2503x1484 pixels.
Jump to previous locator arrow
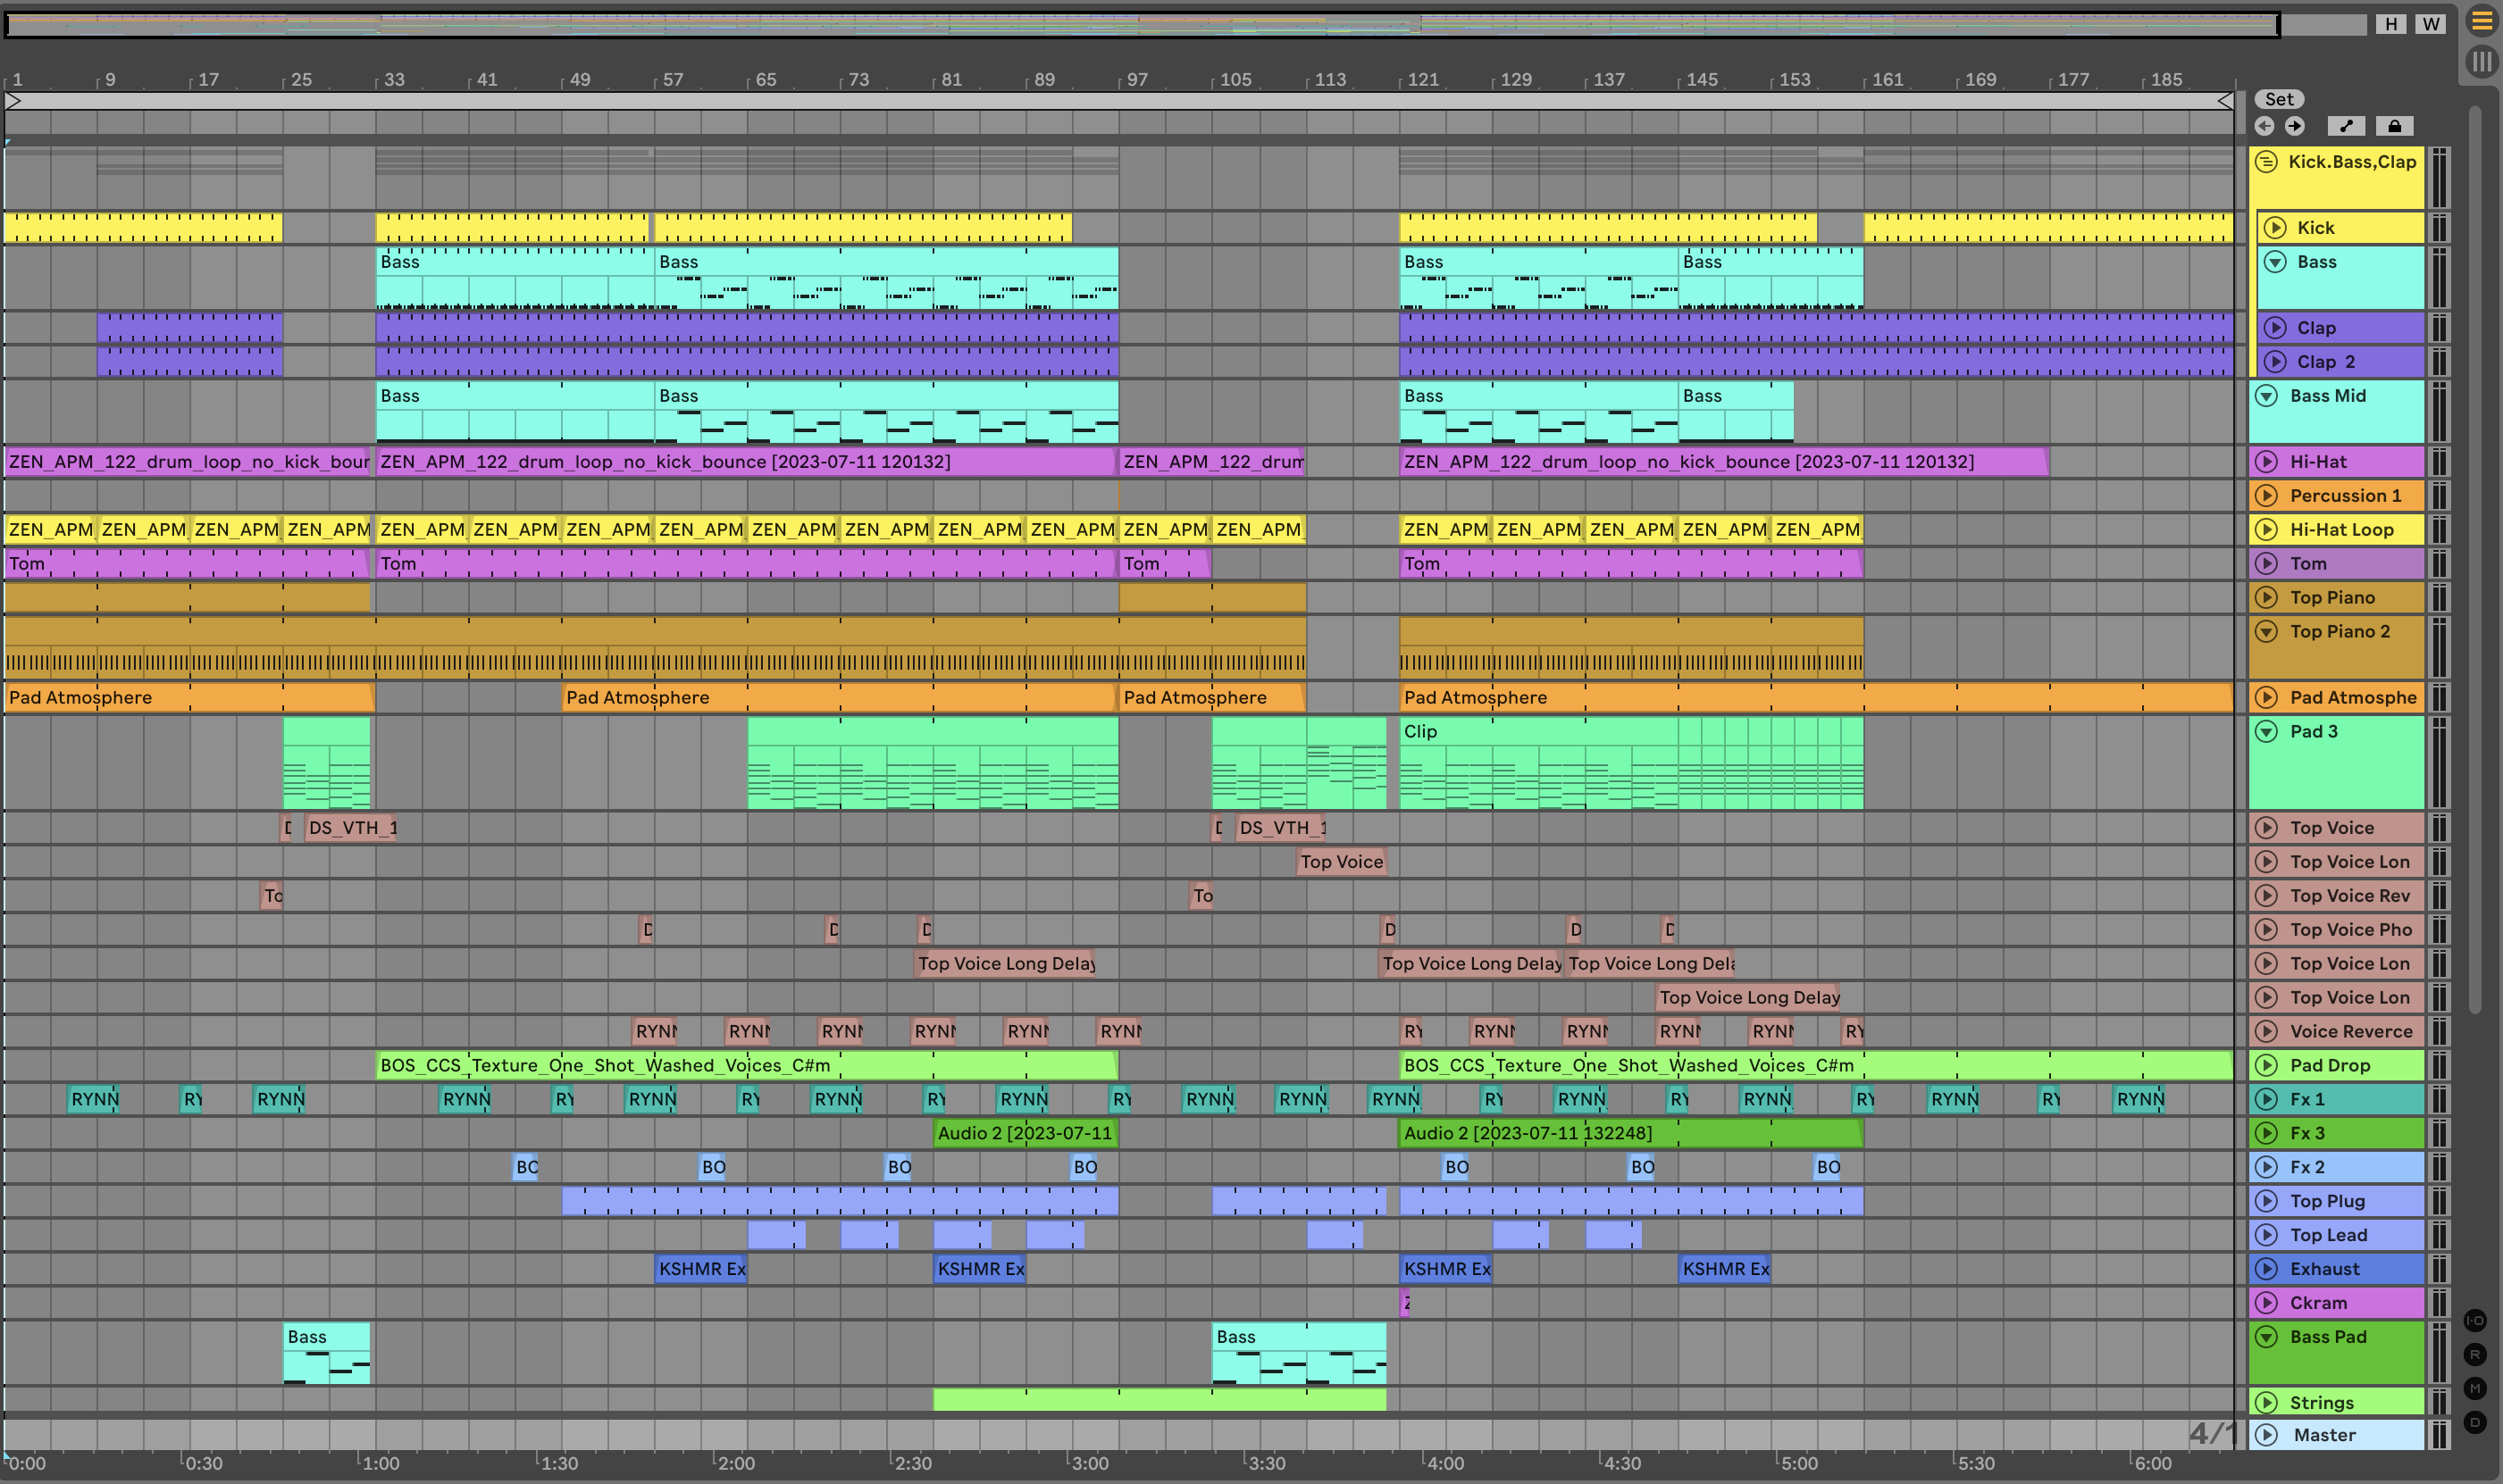[2264, 126]
